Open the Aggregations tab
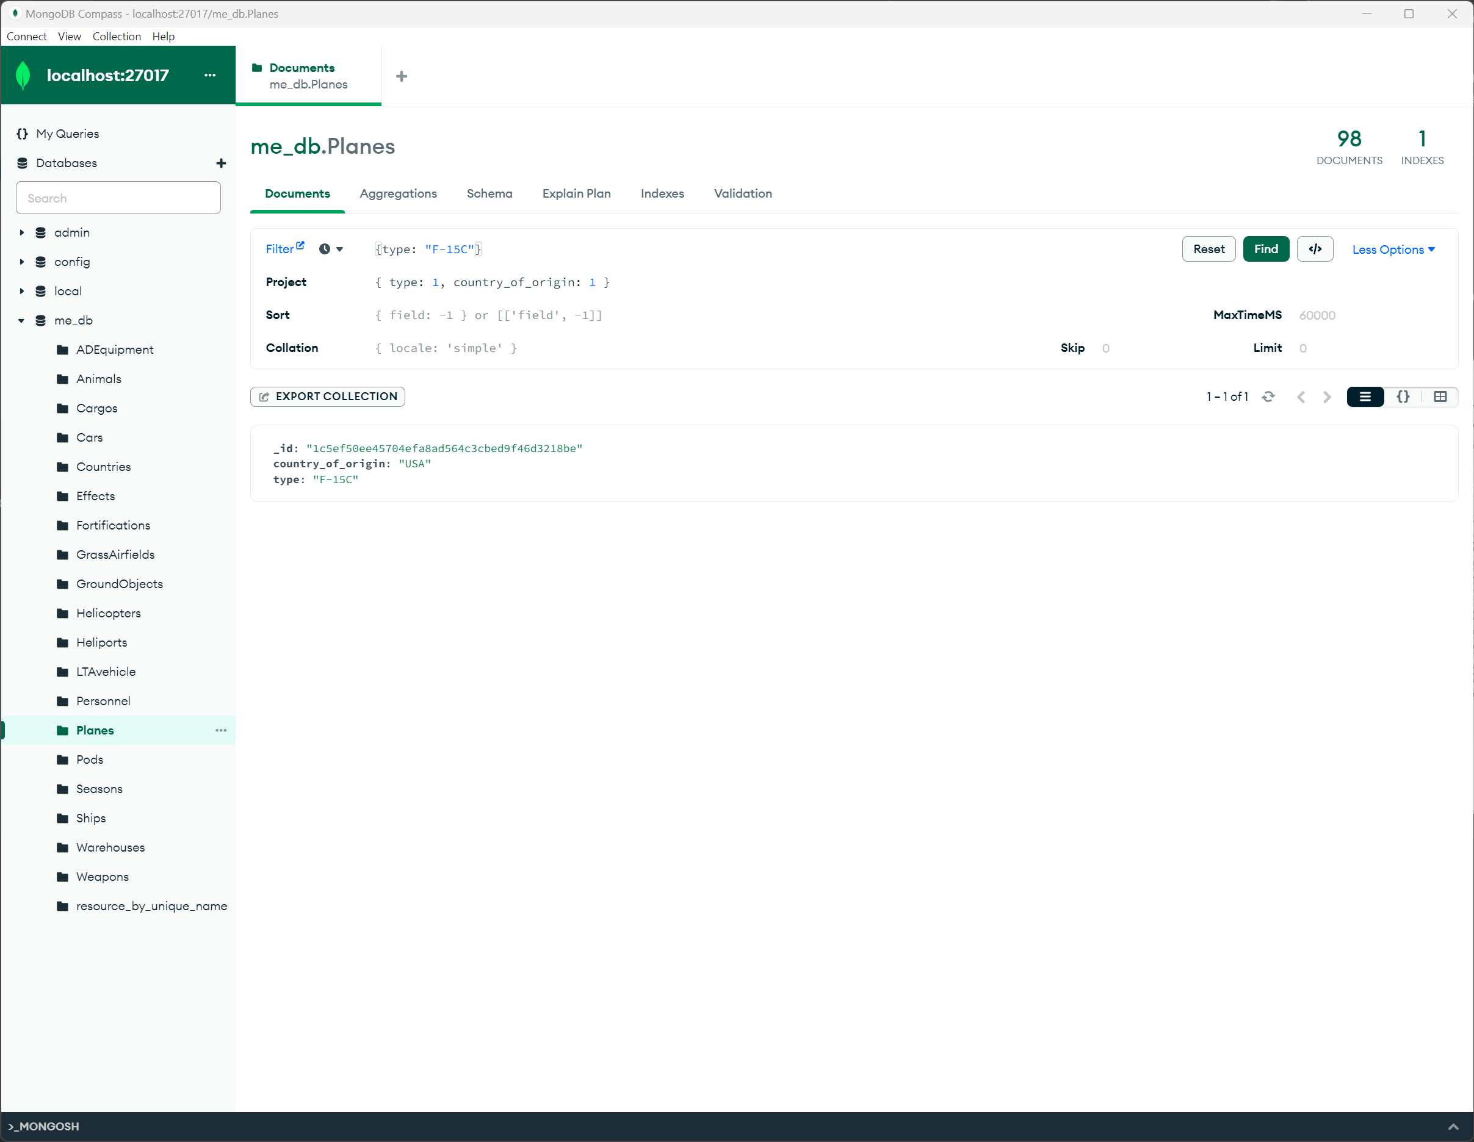This screenshot has height=1142, width=1474. (x=398, y=193)
